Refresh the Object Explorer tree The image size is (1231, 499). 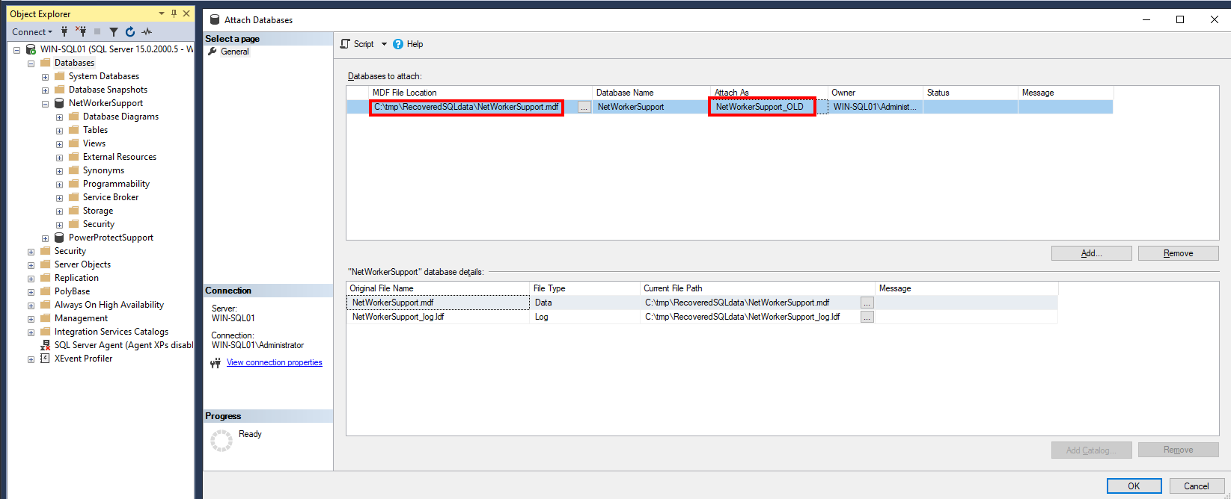point(130,31)
